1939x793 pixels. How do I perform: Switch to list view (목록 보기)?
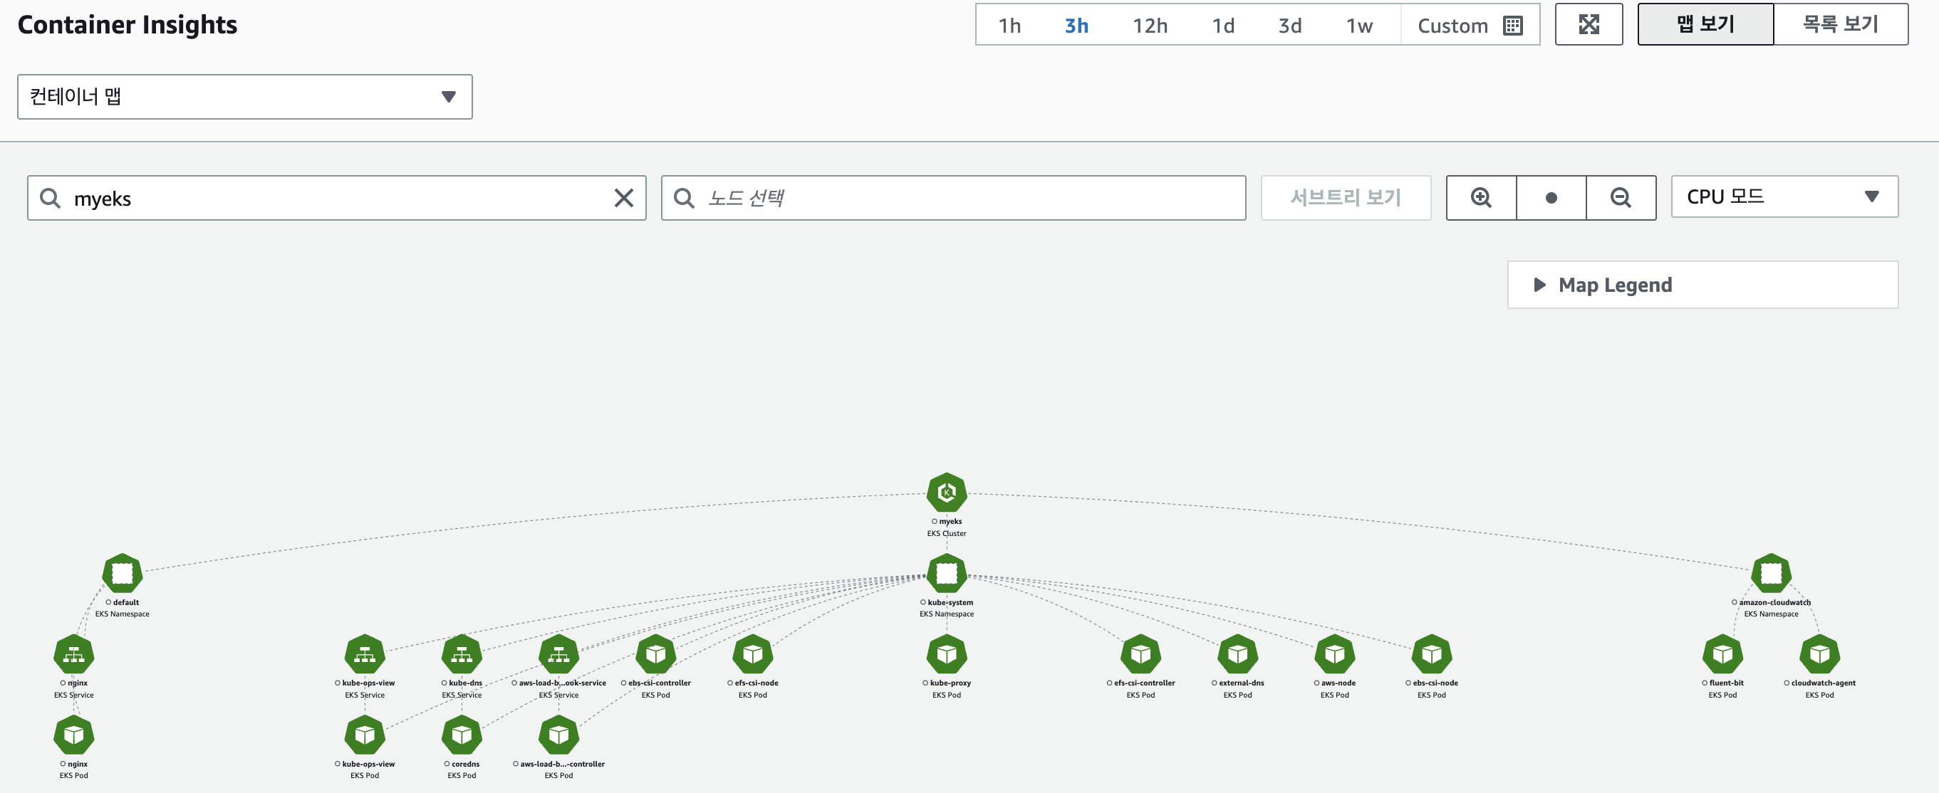pos(1840,25)
